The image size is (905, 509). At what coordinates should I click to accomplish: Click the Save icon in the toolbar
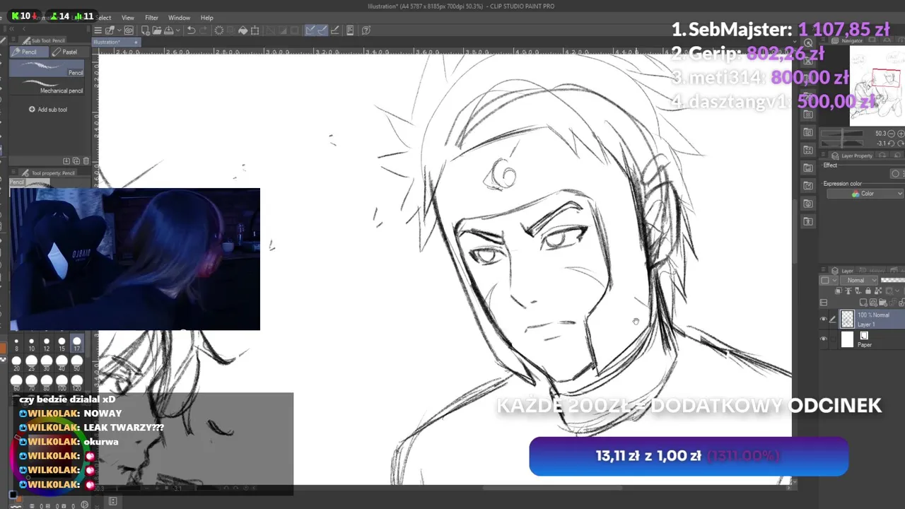[169, 30]
